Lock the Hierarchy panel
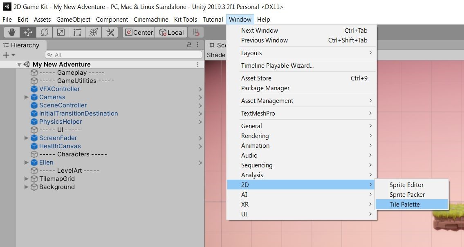 click(x=189, y=45)
